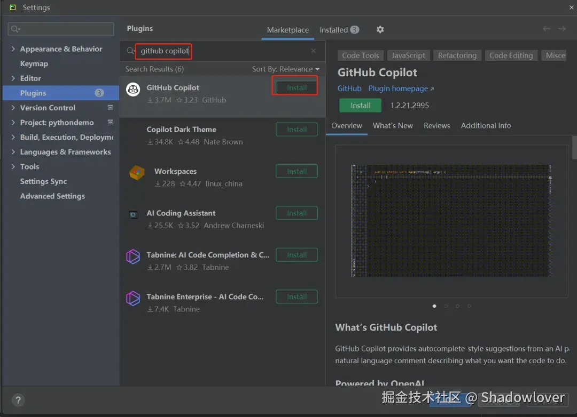Expand the Version Control node
The height and width of the screenshot is (417, 577).
tap(13, 108)
